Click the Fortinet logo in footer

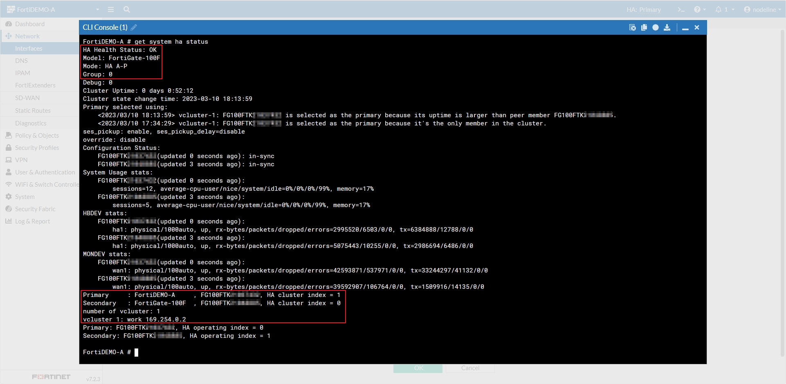[x=51, y=377]
